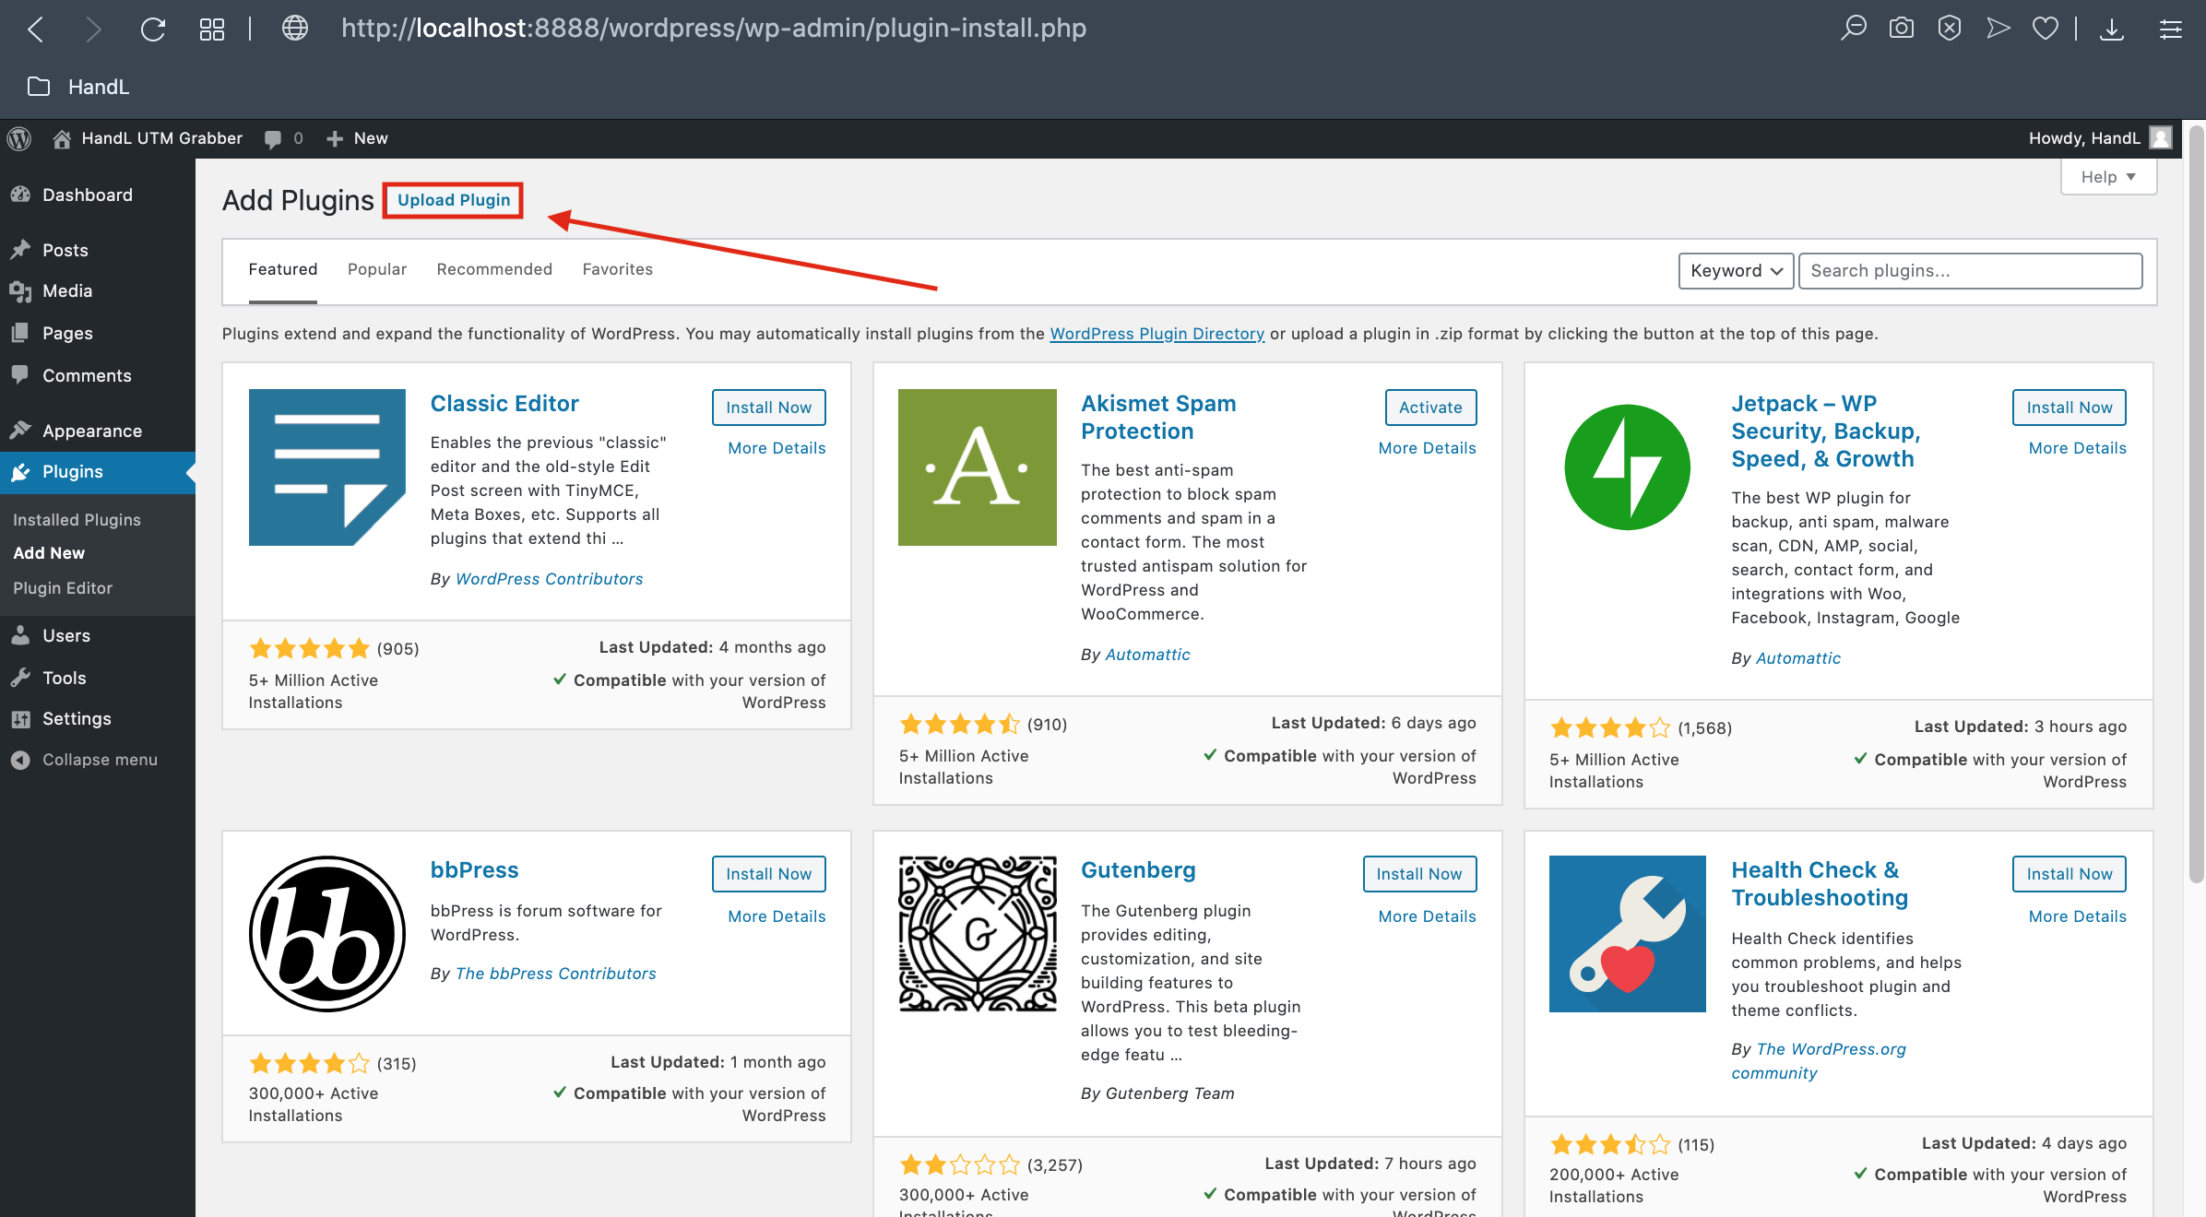Activate the Akismet Spam Protection plugin
The image size is (2206, 1217).
click(1429, 408)
